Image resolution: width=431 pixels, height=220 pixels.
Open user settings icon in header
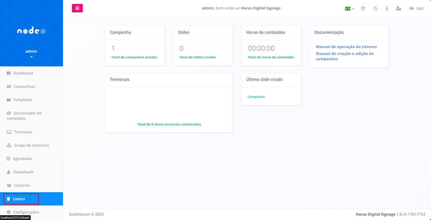click(398, 9)
